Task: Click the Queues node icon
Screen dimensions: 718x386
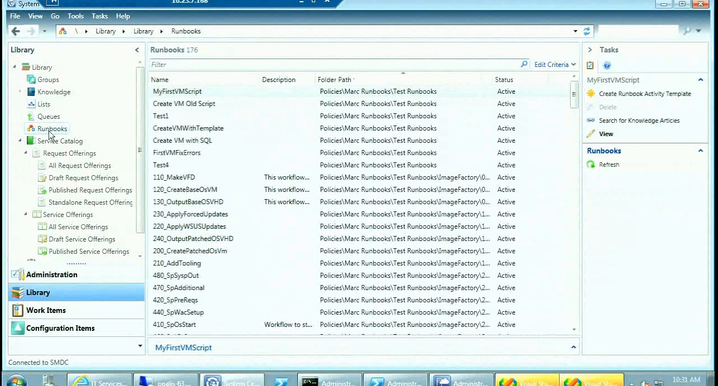Action: (x=32, y=117)
